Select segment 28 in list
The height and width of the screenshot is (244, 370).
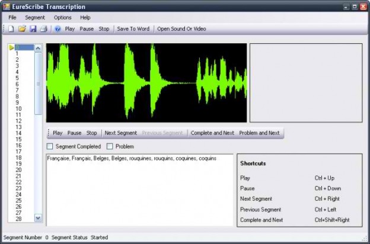[18, 219]
